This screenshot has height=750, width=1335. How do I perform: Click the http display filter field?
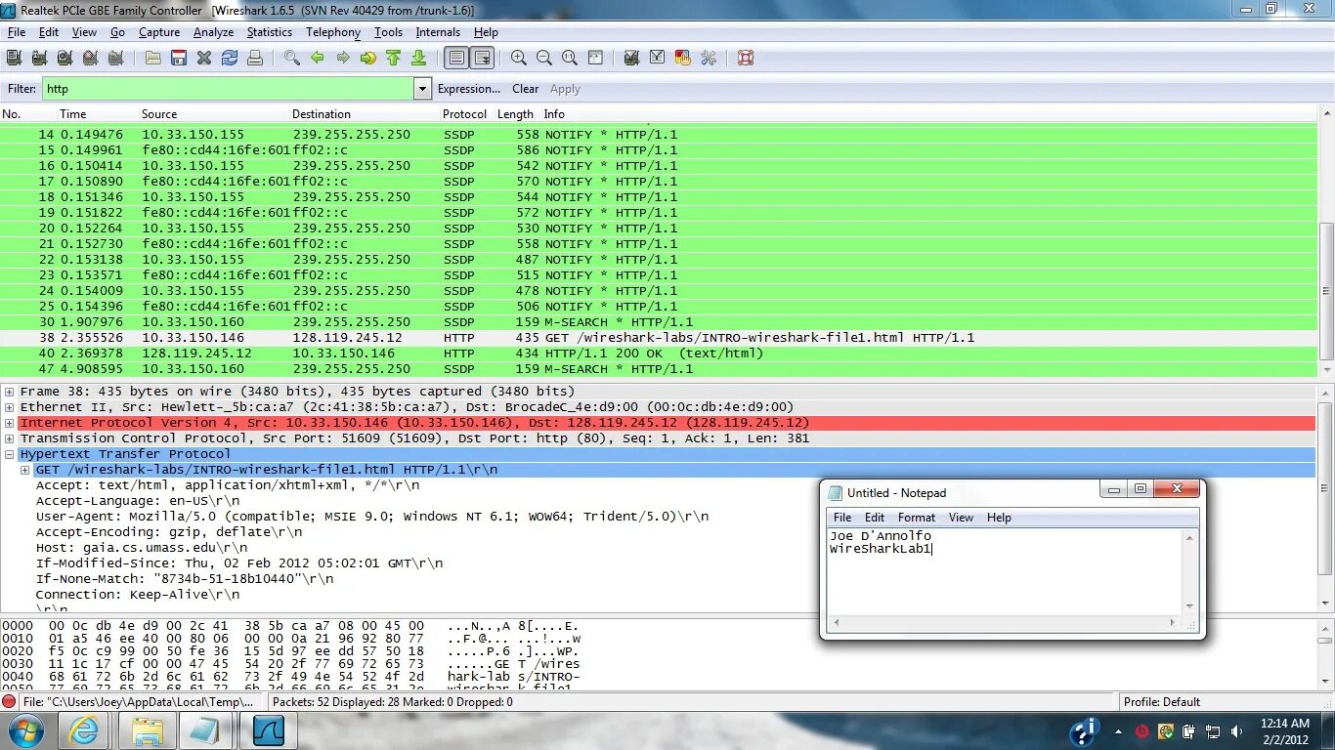[x=228, y=89]
